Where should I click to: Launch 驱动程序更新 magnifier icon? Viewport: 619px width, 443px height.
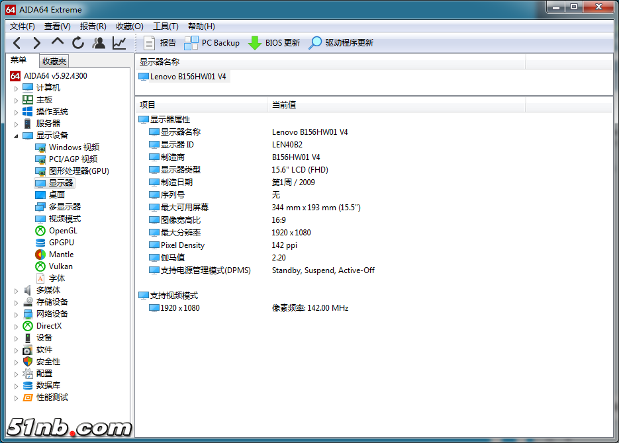(316, 43)
